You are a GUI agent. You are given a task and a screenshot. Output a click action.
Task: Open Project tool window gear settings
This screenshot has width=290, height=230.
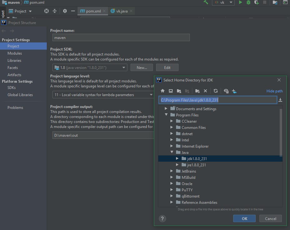(x=65, y=11)
